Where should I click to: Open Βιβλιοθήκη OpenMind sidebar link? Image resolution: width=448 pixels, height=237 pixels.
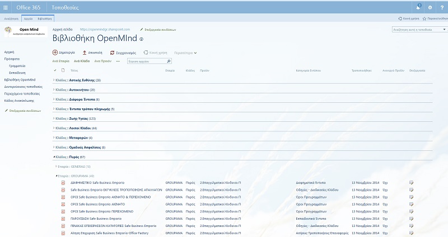point(20,80)
